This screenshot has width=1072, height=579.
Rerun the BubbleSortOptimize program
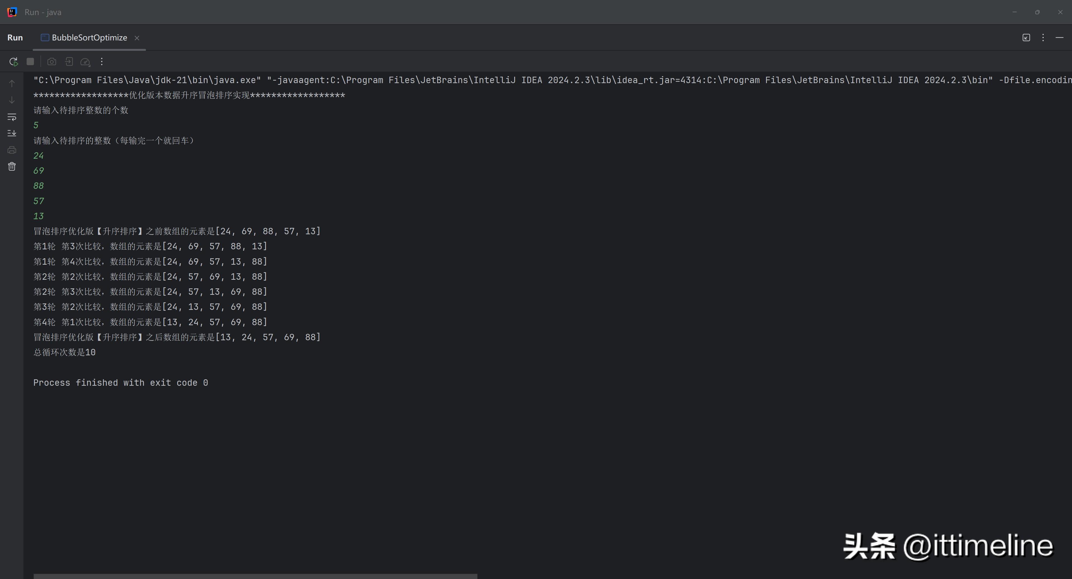(13, 62)
